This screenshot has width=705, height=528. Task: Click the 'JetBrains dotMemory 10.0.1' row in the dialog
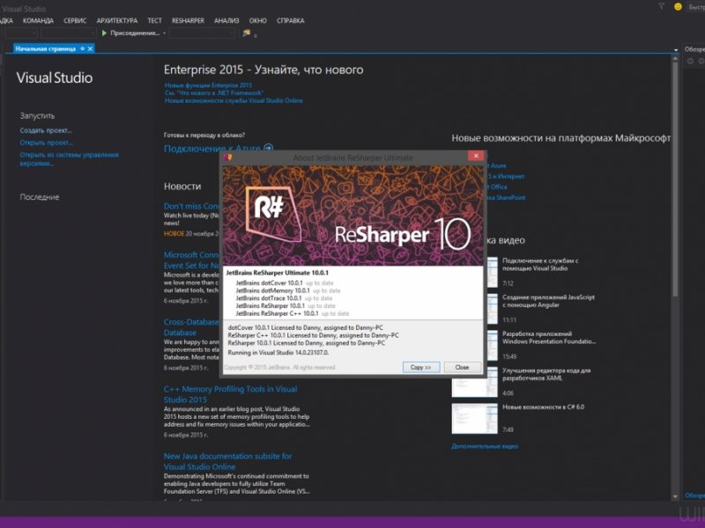(288, 290)
